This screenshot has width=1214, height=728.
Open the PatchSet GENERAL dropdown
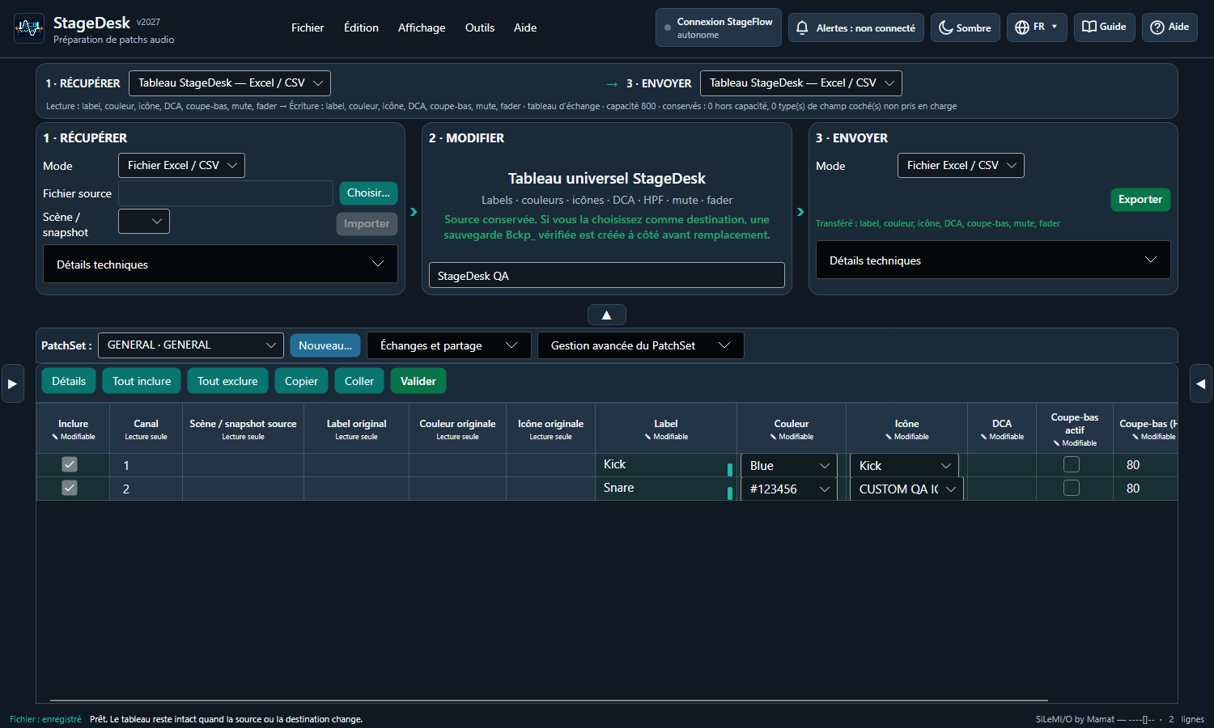tap(191, 345)
